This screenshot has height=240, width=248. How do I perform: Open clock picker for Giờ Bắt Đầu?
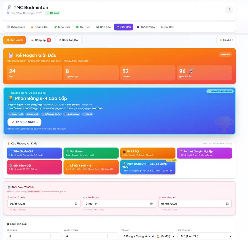click(x=151, y=204)
